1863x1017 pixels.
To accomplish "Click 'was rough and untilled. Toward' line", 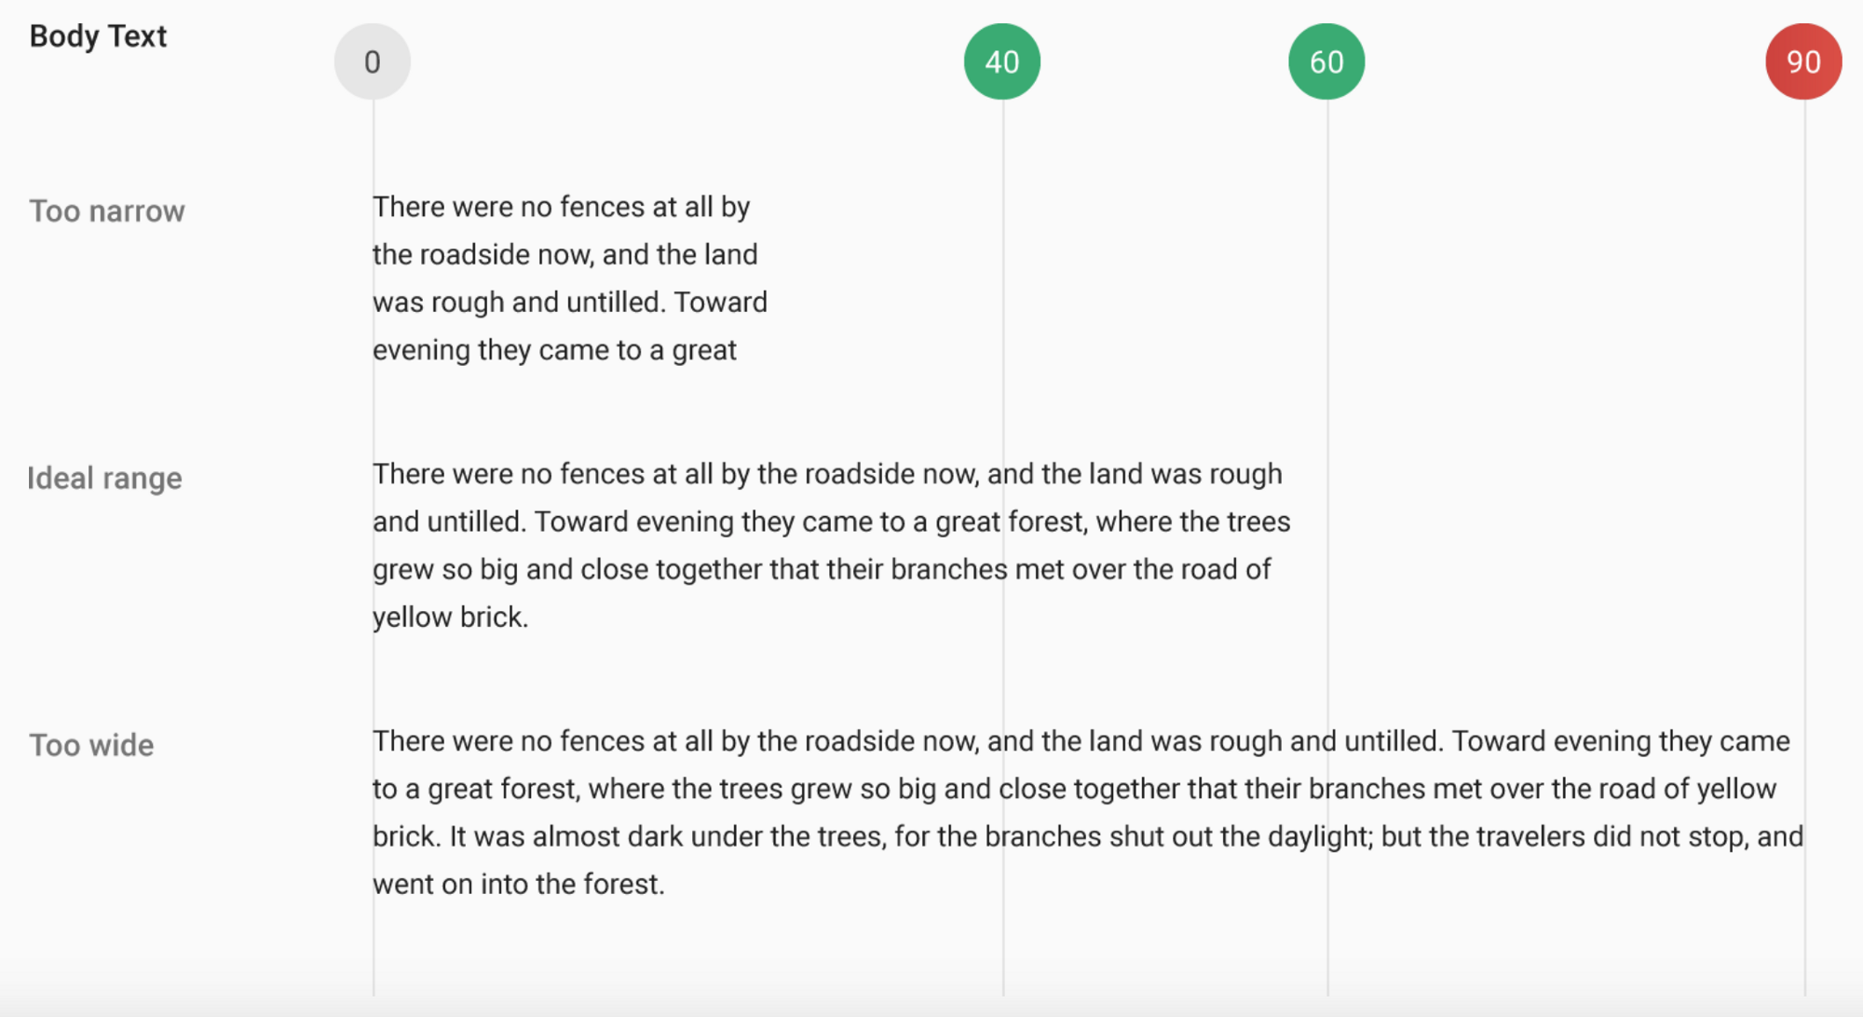I will pyautogui.click(x=570, y=302).
